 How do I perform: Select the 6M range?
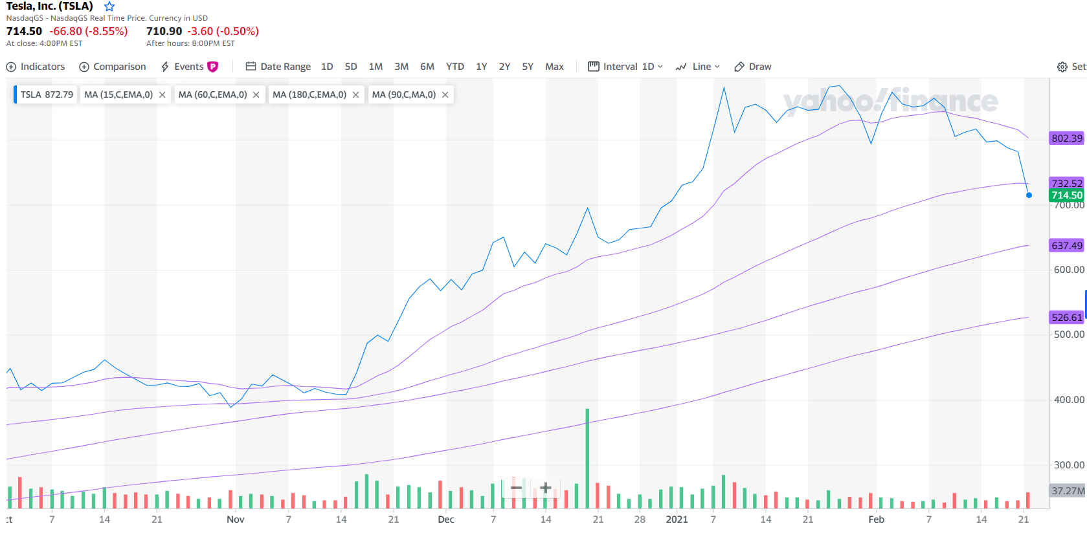tap(427, 67)
